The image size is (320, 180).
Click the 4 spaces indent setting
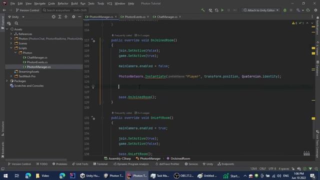284,169
